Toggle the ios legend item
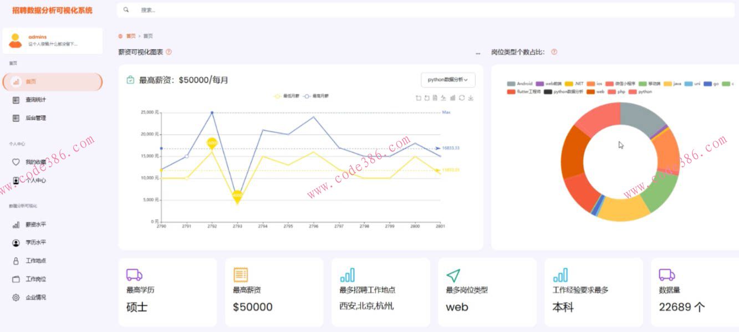Viewport: 739px width, 332px height. tap(595, 84)
